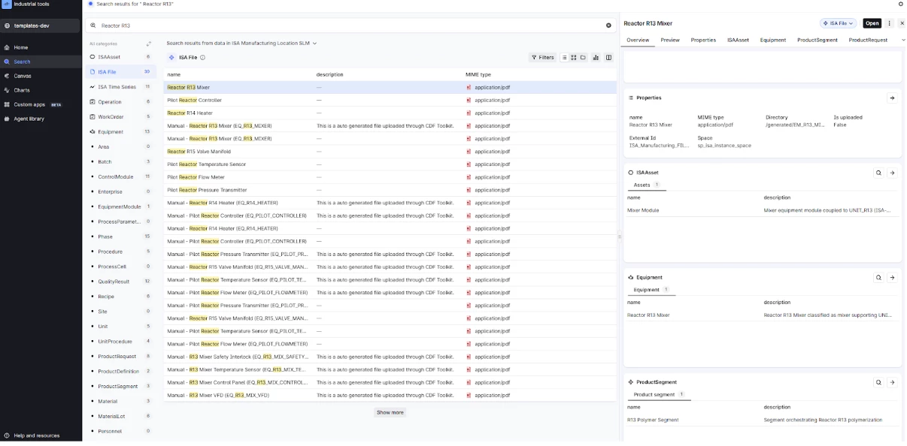Open the Agent library sidebar item
This screenshot has width=907, height=446.
(x=29, y=119)
